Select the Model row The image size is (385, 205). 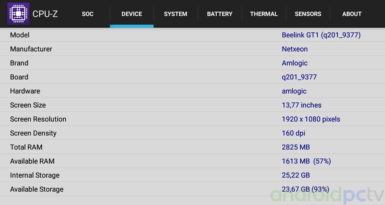pyautogui.click(x=192, y=35)
